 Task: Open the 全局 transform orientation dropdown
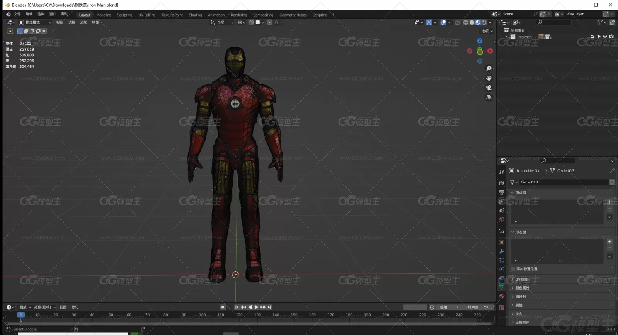pyautogui.click(x=222, y=22)
